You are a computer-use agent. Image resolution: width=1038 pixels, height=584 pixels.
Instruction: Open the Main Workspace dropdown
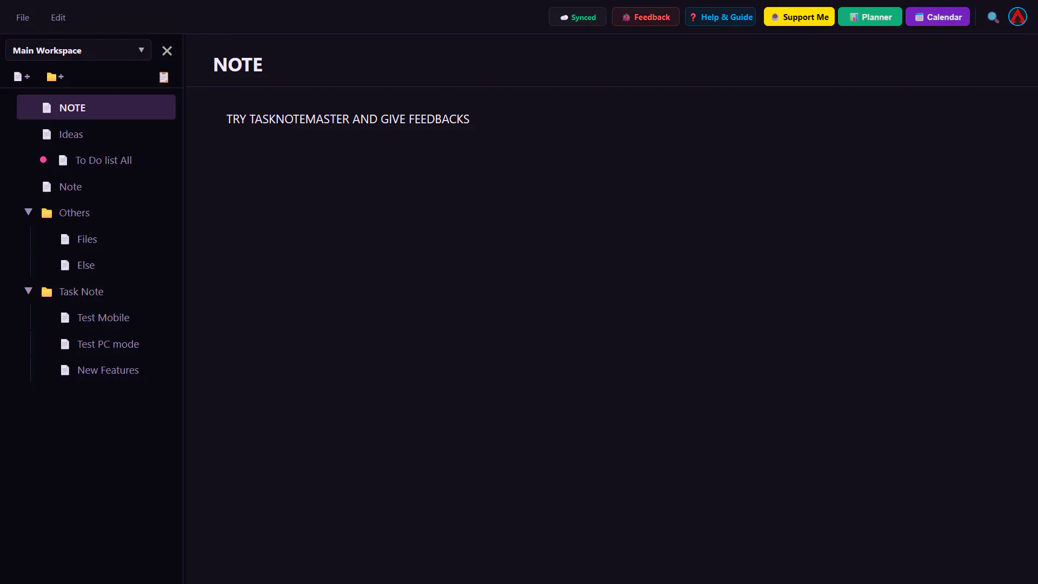(78, 50)
